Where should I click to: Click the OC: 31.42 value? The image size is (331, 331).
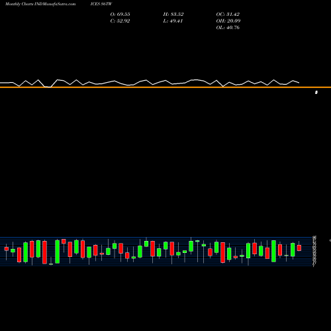coord(228,14)
